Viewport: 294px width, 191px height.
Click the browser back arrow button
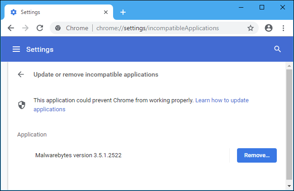click(11, 28)
